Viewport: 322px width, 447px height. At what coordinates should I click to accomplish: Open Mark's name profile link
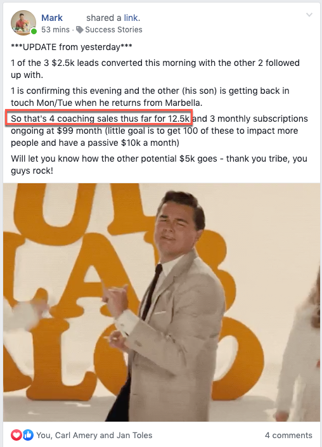pos(52,18)
